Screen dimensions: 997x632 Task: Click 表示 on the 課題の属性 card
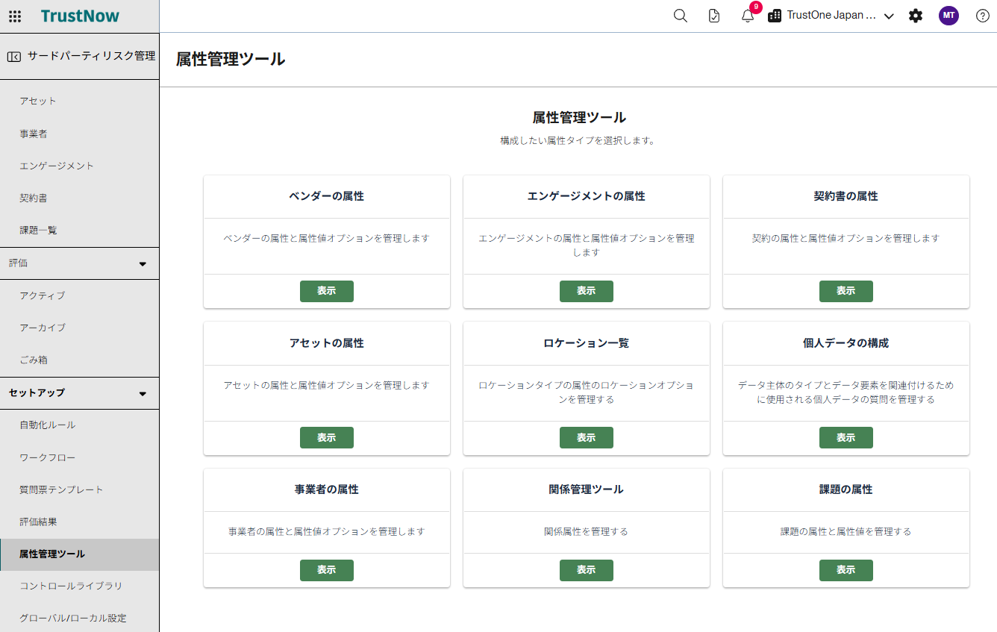[x=846, y=570]
